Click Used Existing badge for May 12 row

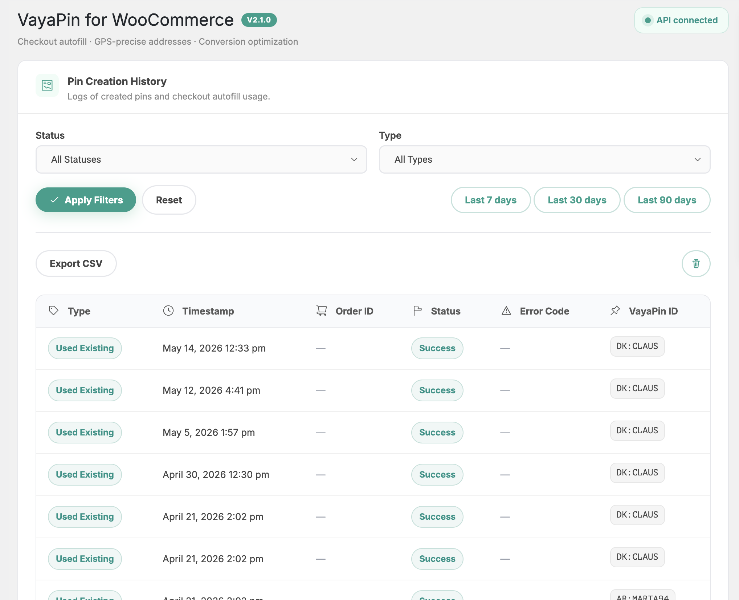point(85,390)
